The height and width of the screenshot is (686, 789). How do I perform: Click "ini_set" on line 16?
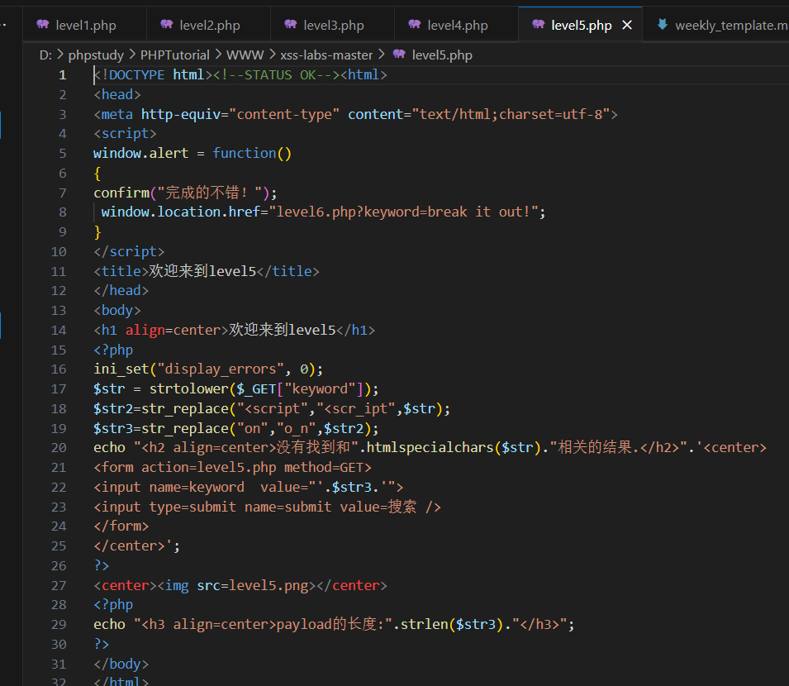click(x=121, y=369)
